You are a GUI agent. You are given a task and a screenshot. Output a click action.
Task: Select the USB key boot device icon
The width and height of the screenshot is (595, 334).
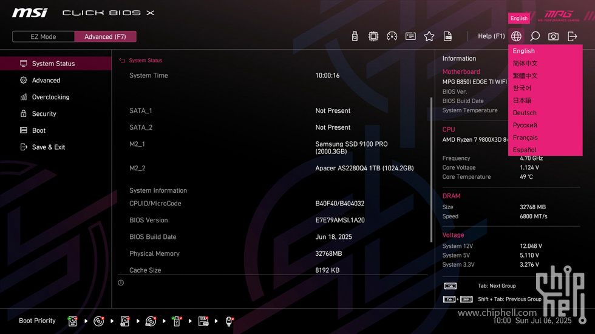177,321
